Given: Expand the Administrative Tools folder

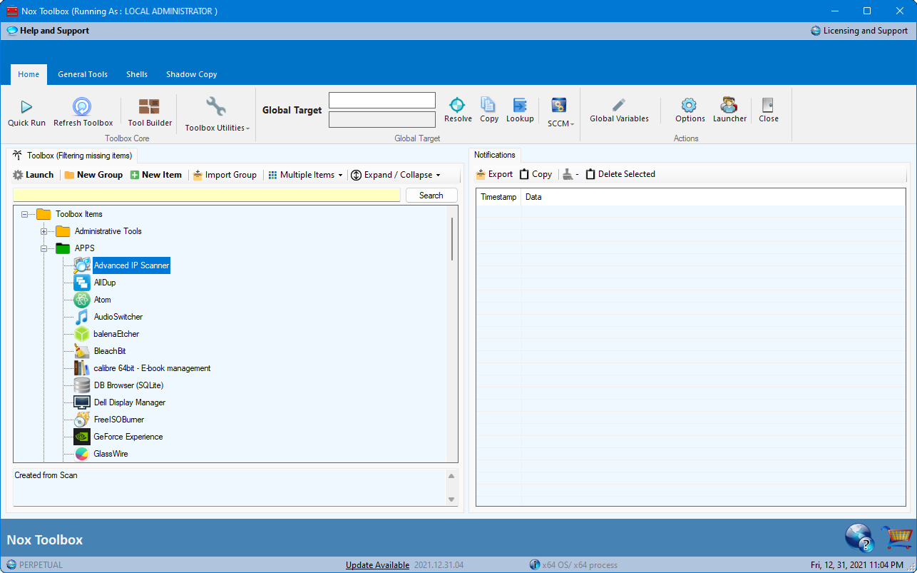Looking at the screenshot, I should pos(44,231).
